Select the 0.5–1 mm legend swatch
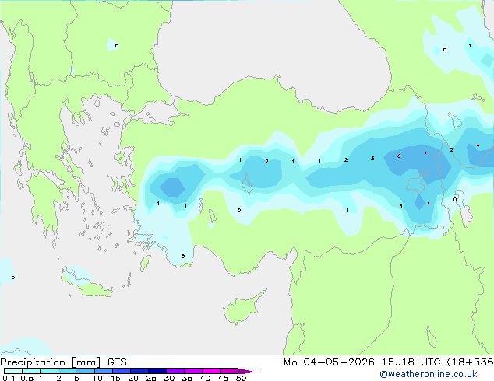Screen dimensions: 494x381 (31, 371)
